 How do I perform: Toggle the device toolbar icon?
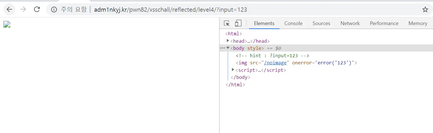[238, 23]
